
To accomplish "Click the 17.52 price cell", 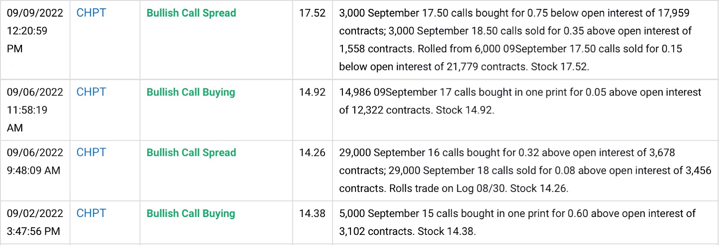I will pos(312,13).
